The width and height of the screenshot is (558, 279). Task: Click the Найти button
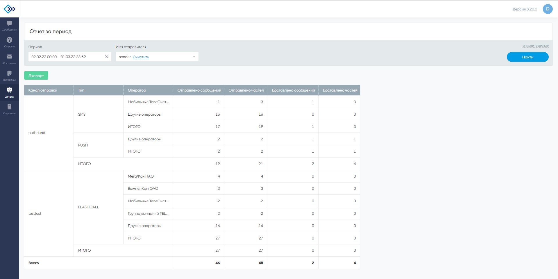point(527,57)
